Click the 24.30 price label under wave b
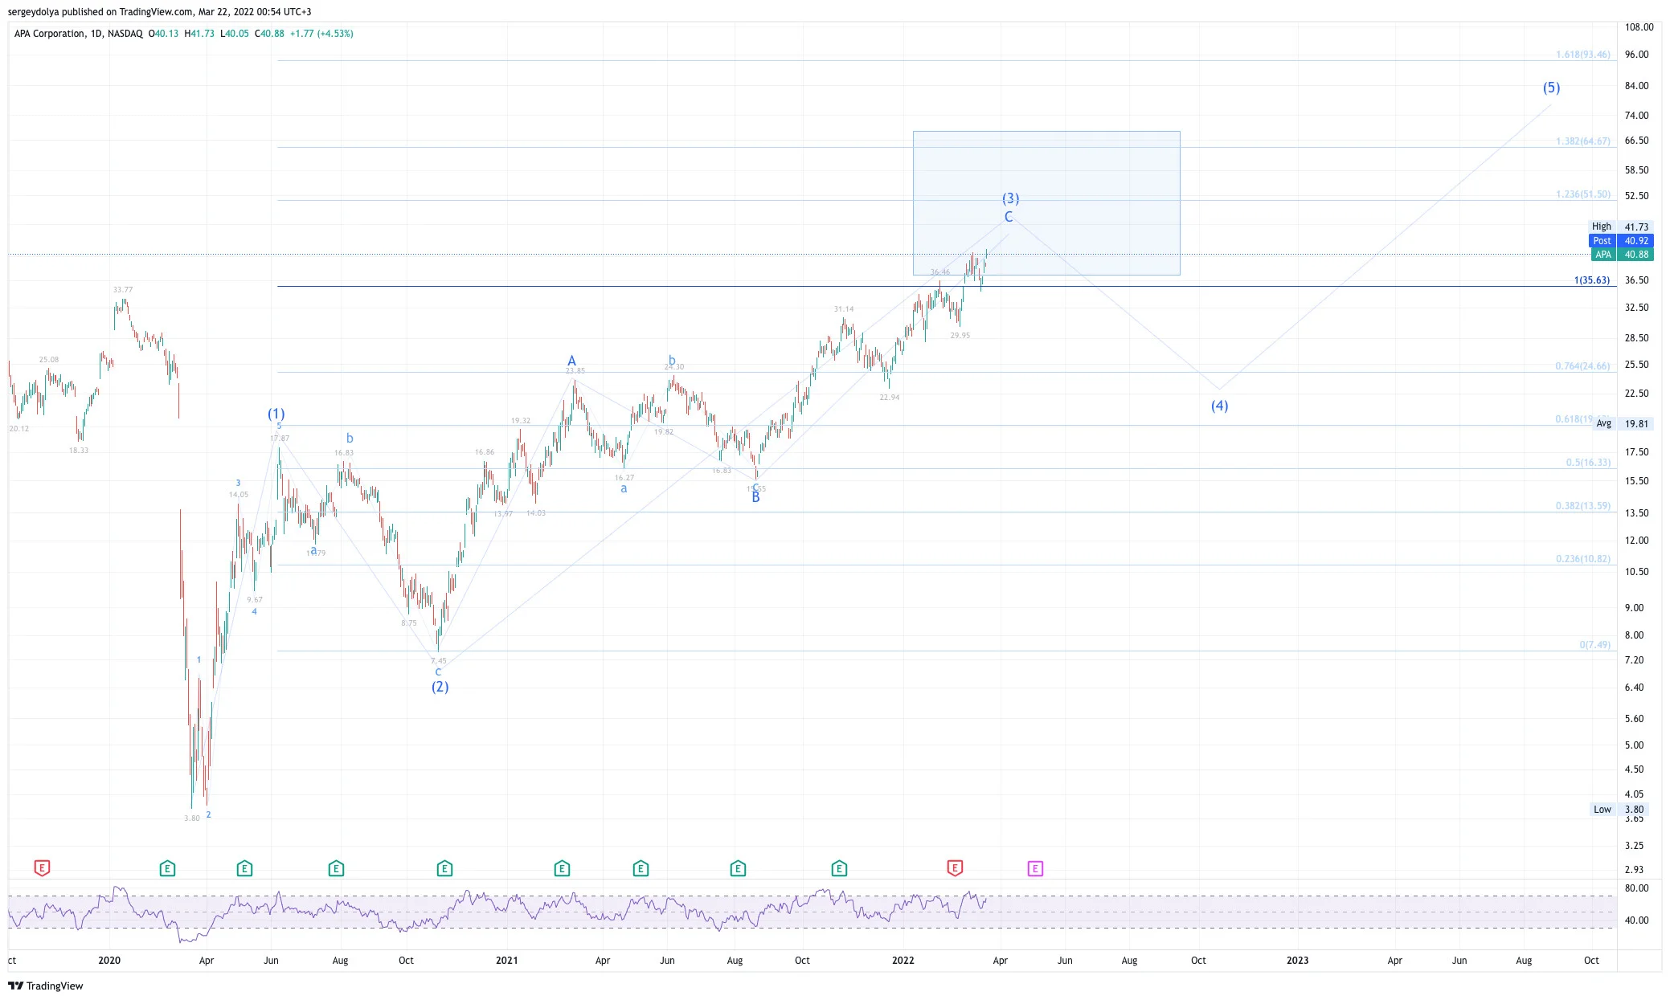The width and height of the screenshot is (1670, 1000). click(x=674, y=367)
